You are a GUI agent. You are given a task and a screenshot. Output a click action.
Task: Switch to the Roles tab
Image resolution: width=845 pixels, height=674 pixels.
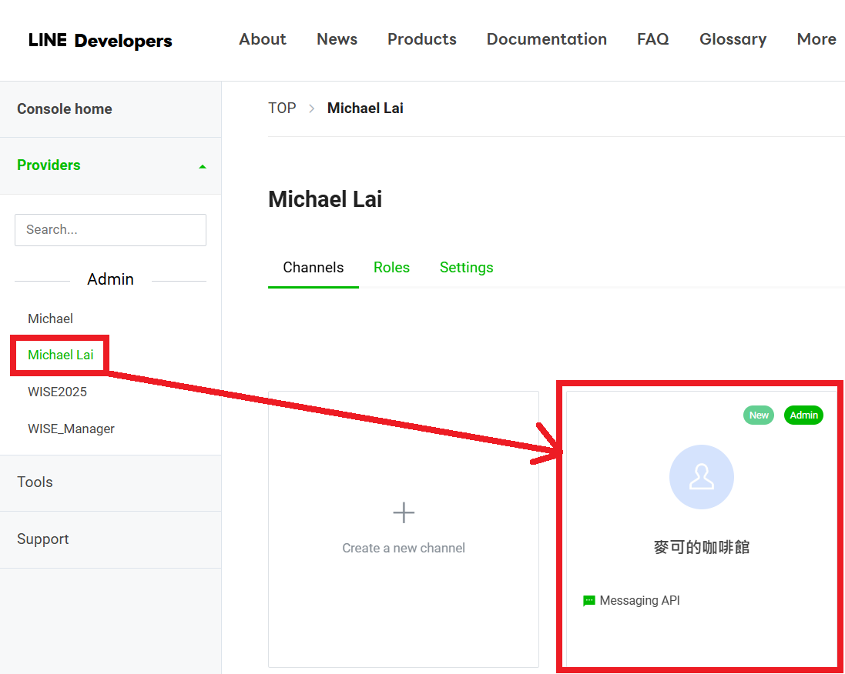pyautogui.click(x=391, y=268)
